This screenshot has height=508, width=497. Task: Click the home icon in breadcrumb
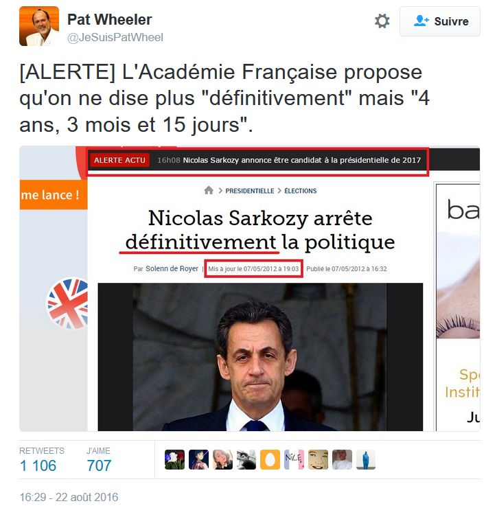tap(209, 190)
